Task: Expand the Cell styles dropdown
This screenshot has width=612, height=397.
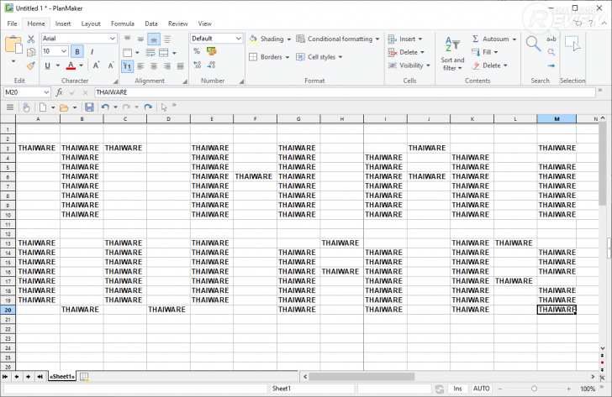Action: pos(340,57)
